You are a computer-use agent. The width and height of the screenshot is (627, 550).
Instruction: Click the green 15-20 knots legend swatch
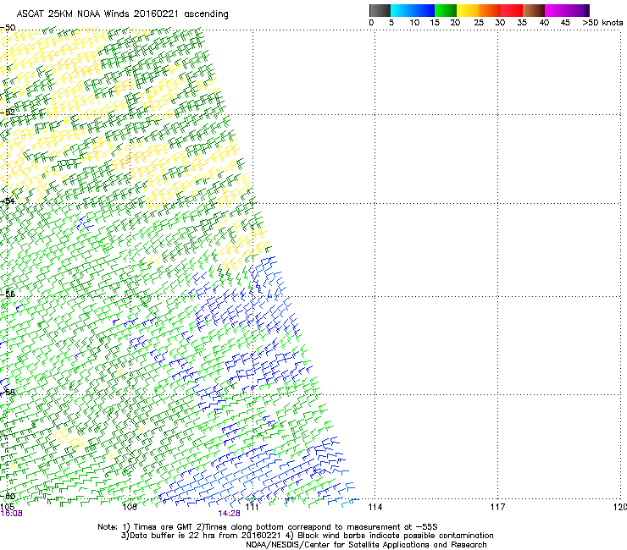[x=446, y=10]
